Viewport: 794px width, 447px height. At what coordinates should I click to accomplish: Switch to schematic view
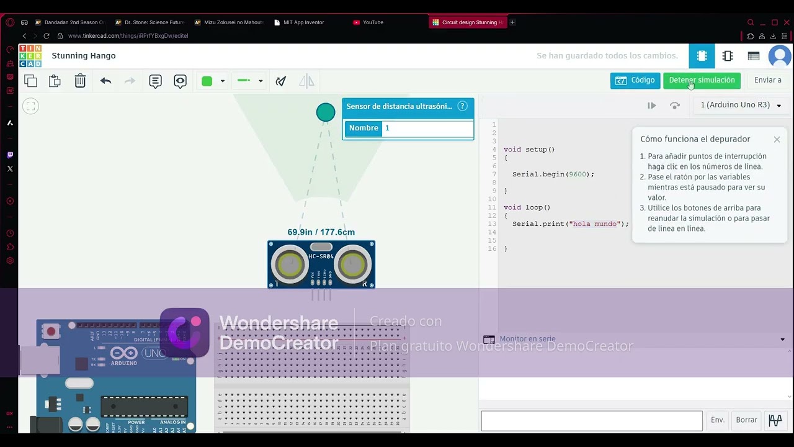click(x=728, y=56)
